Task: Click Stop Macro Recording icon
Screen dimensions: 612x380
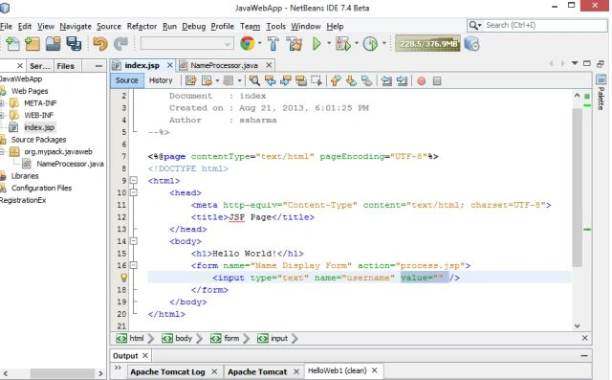Action: pyautogui.click(x=437, y=80)
